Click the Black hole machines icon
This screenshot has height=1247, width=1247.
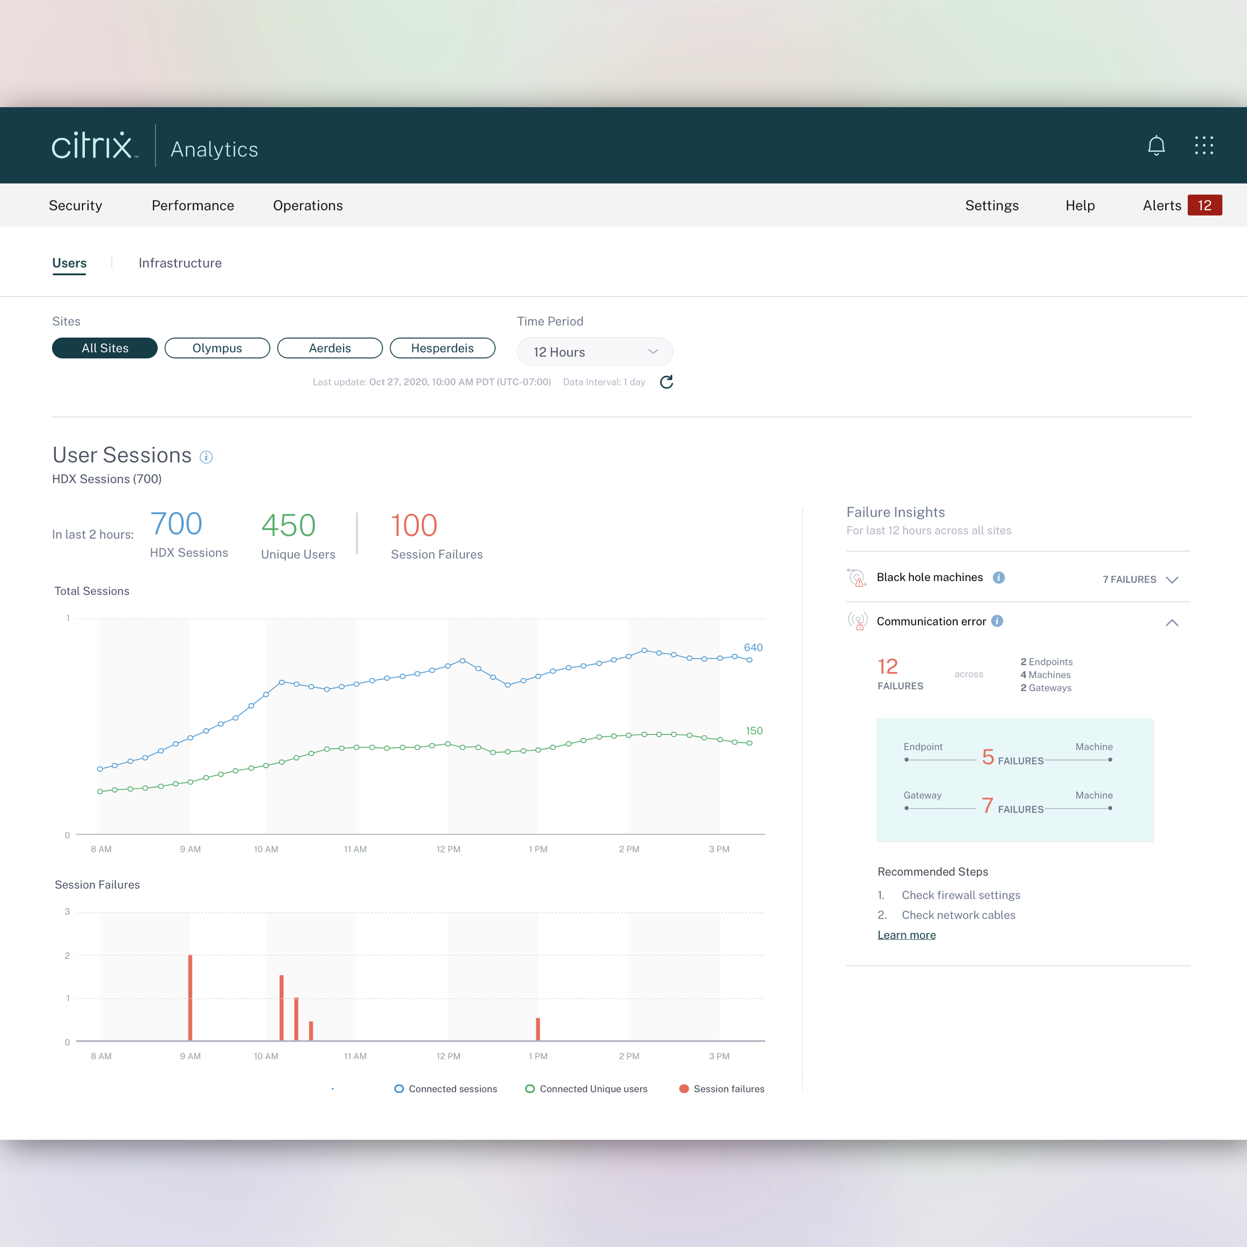pyautogui.click(x=857, y=578)
